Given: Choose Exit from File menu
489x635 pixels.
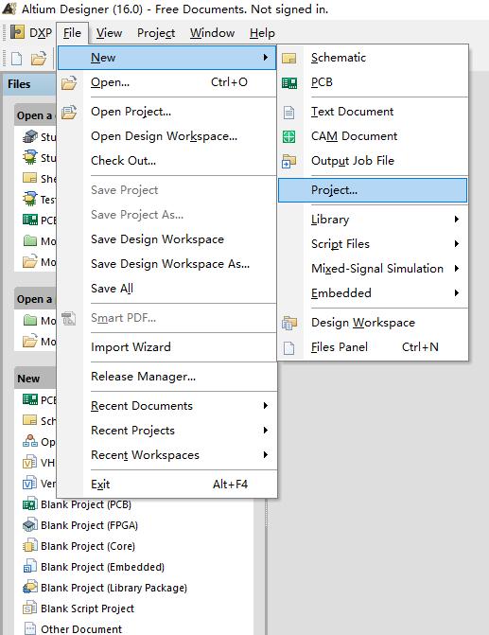Looking at the screenshot, I should (167, 485).
